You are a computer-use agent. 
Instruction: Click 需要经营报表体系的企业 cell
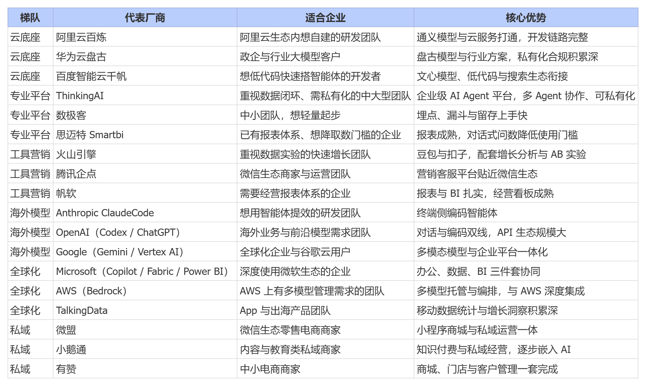point(326,193)
